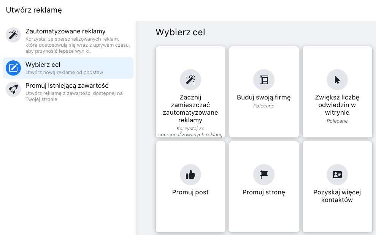Click the description text under Zautomatyzowane reklamy
This screenshot has width=376, height=235.
click(78, 45)
